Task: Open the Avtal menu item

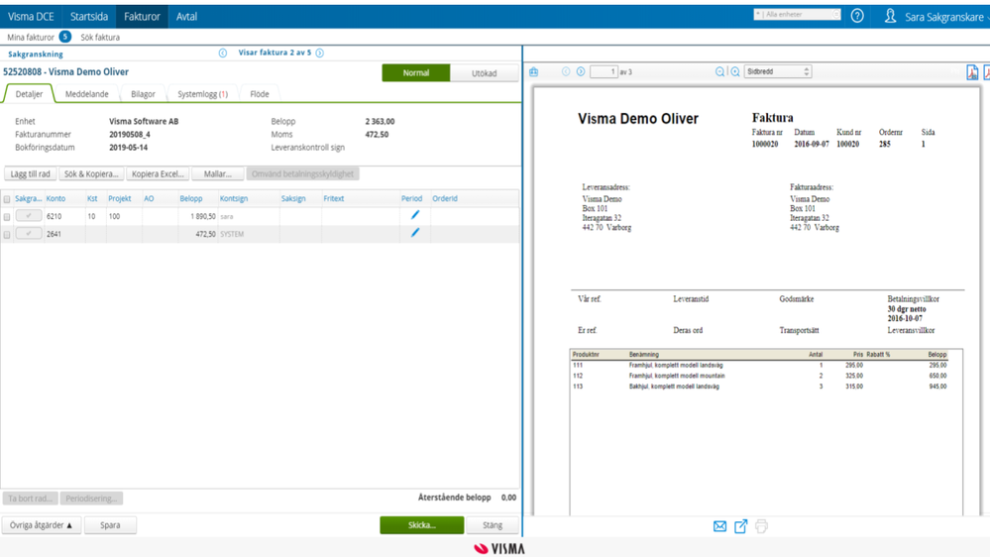Action: tap(186, 17)
